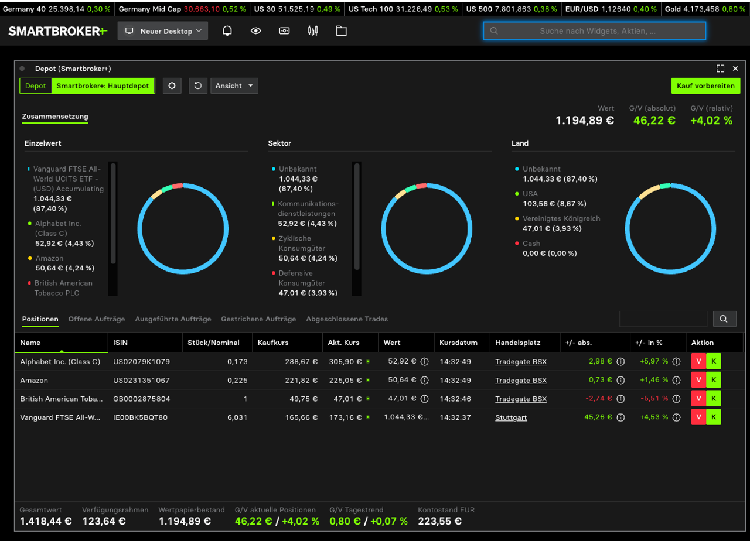Screen dimensions: 750x541
Task: Open the Ausgeführte Aufträge tab
Action: coord(173,319)
